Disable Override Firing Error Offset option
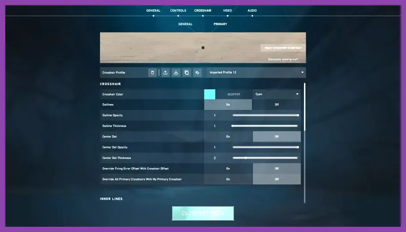The image size is (406, 232). click(277, 169)
